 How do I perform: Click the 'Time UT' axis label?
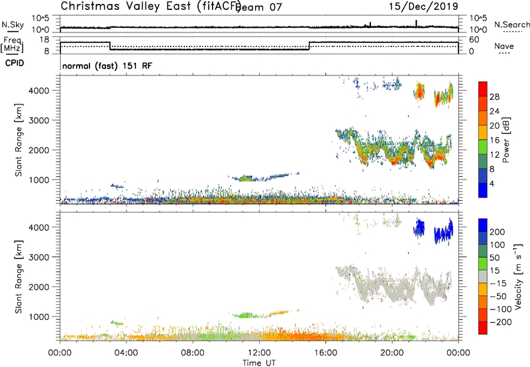(x=259, y=362)
